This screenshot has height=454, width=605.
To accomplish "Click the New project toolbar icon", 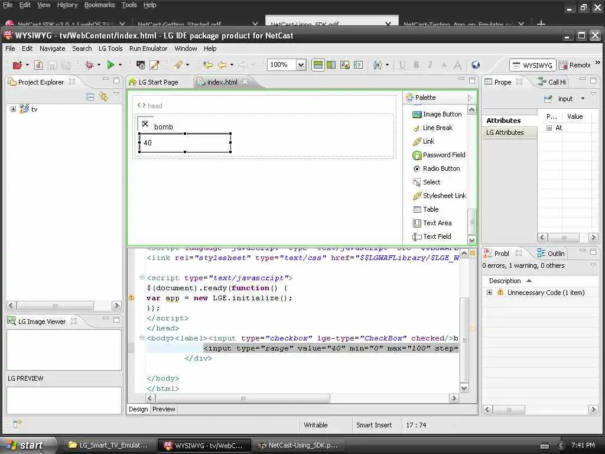I will 17,65.
